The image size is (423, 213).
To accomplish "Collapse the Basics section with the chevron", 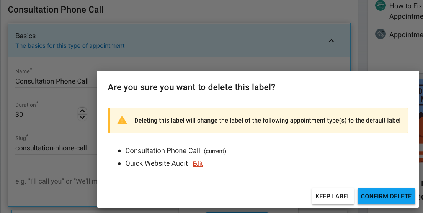I will [x=332, y=41].
